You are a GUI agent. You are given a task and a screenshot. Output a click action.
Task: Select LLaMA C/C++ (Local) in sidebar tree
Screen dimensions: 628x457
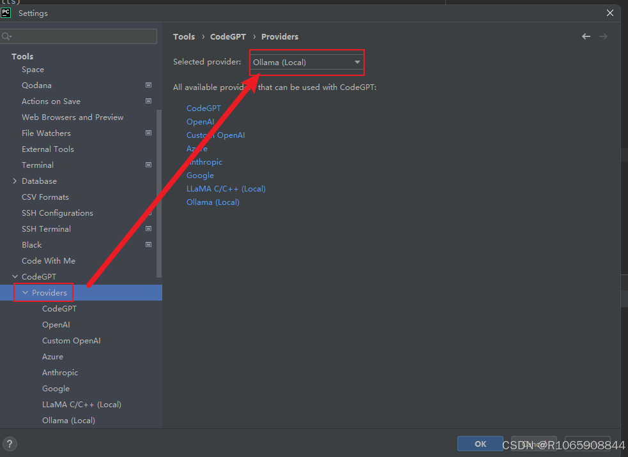click(x=82, y=405)
